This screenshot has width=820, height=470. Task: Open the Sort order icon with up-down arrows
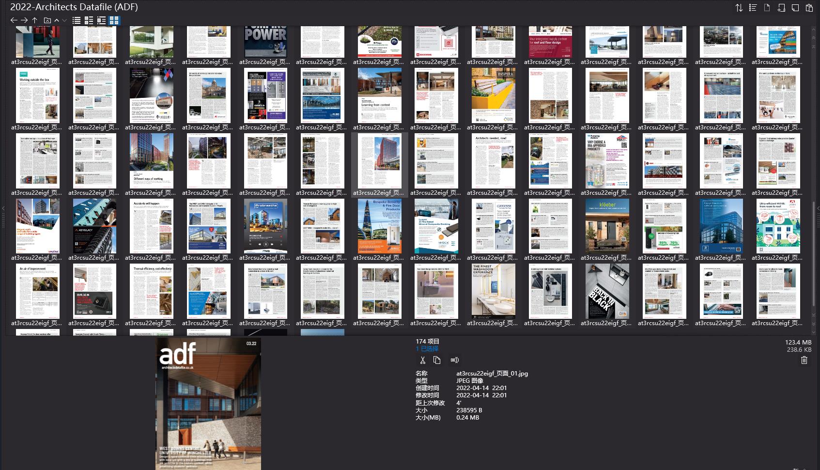739,8
